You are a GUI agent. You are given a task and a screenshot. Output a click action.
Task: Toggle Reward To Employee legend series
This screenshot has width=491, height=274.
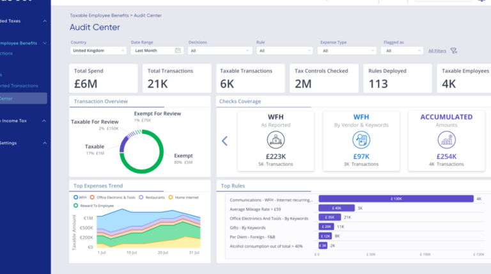coord(93,205)
